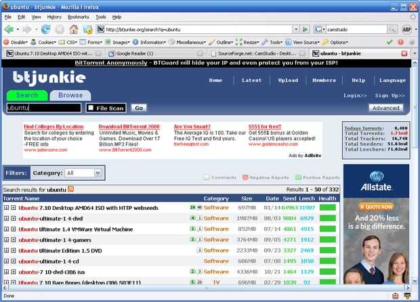Click the Go button next to File Scan
Image resolution: width=420 pixels, height=302 pixels.
(139, 108)
